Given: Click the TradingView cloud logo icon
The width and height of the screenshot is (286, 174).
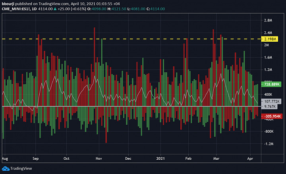Looking at the screenshot, I should pyautogui.click(x=6, y=168).
